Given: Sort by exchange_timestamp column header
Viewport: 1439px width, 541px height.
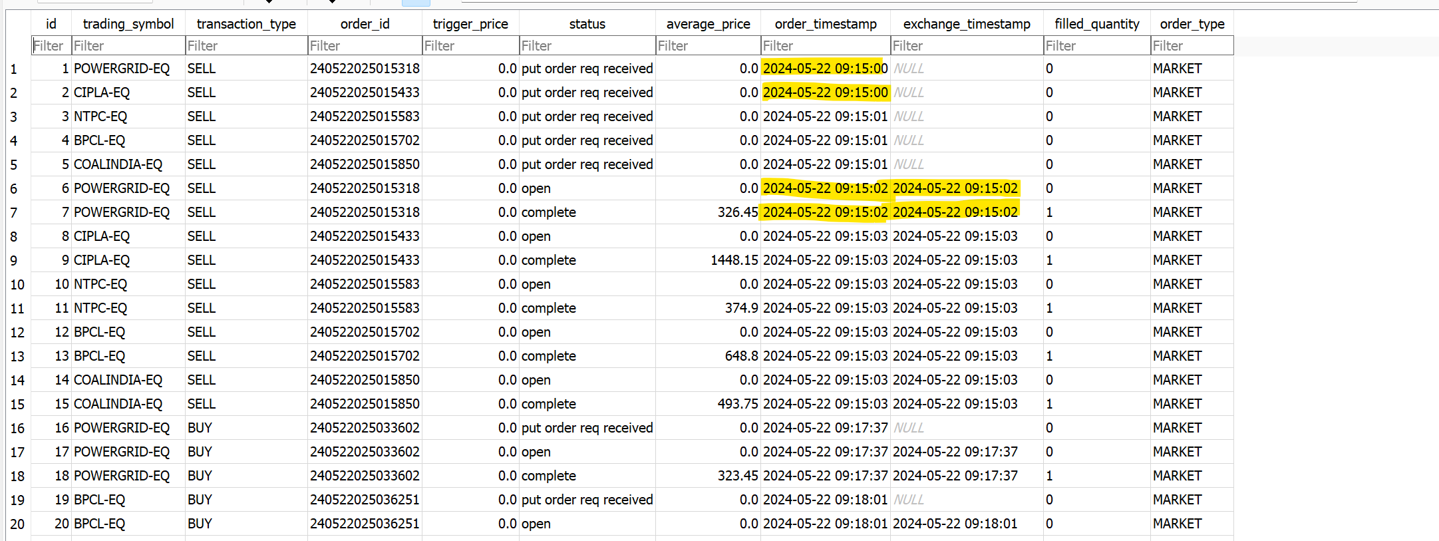Looking at the screenshot, I should click(967, 24).
